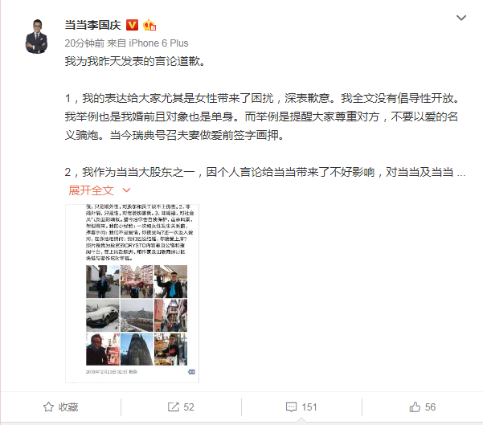Click the crown membership badge icon

pos(149,25)
